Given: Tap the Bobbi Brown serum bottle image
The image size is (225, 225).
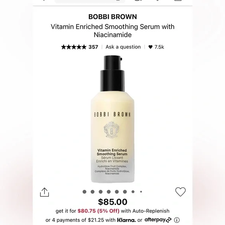Looking at the screenshot, I should click(112, 119).
